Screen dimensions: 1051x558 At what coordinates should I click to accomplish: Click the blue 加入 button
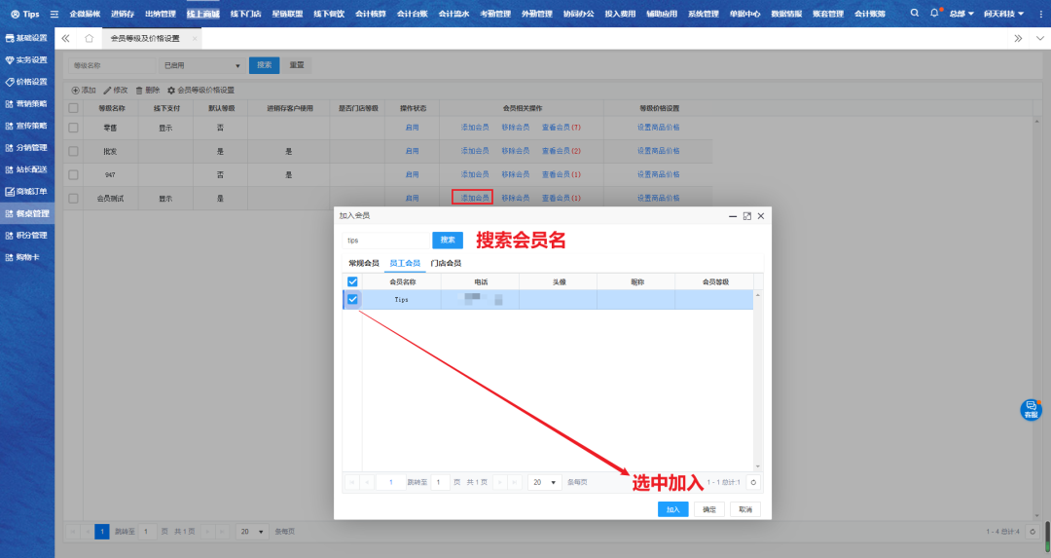click(x=672, y=509)
